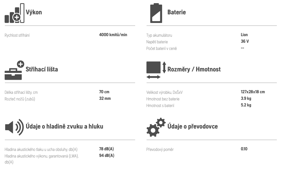Click the Převodový poměr label
The width and height of the screenshot is (282, 173).
coord(160,149)
